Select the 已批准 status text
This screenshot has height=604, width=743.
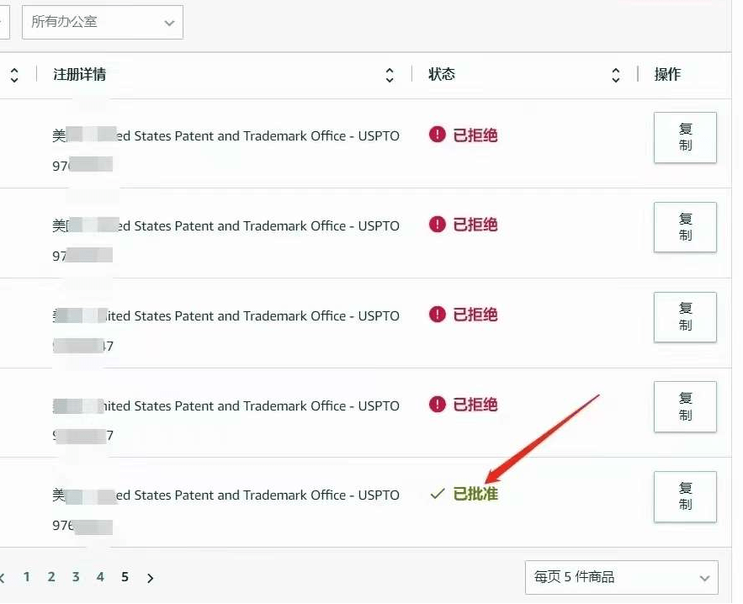click(x=475, y=494)
